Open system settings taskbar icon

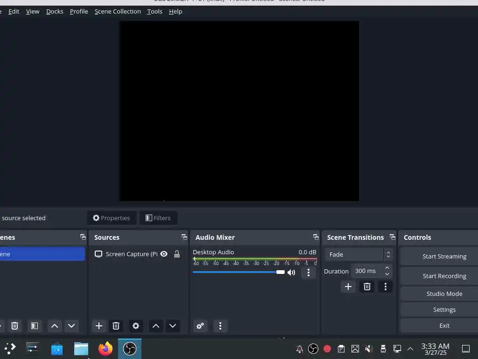point(32,348)
